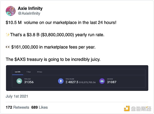Click the $10,575,705.56 dollar volume figure

87,82
